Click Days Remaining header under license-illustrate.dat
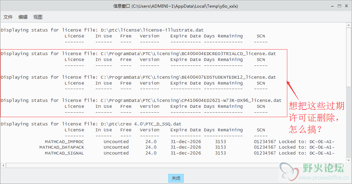 [x=223, y=36]
